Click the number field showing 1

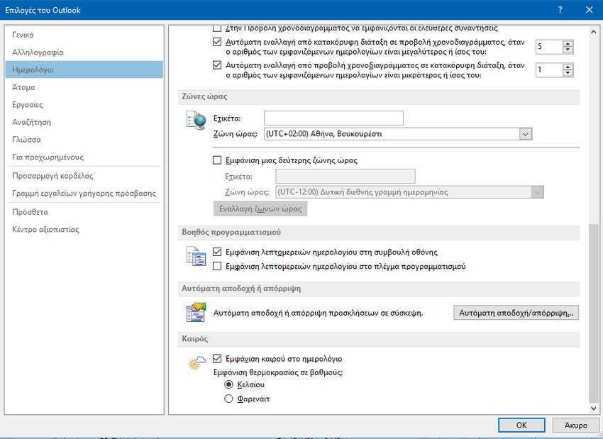click(x=550, y=70)
